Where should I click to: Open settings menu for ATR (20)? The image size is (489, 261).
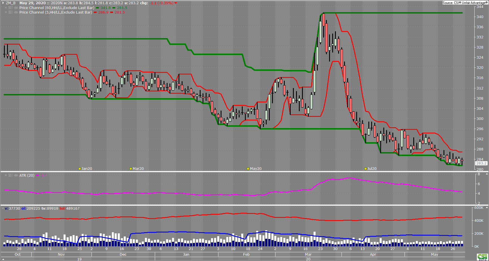(10, 175)
